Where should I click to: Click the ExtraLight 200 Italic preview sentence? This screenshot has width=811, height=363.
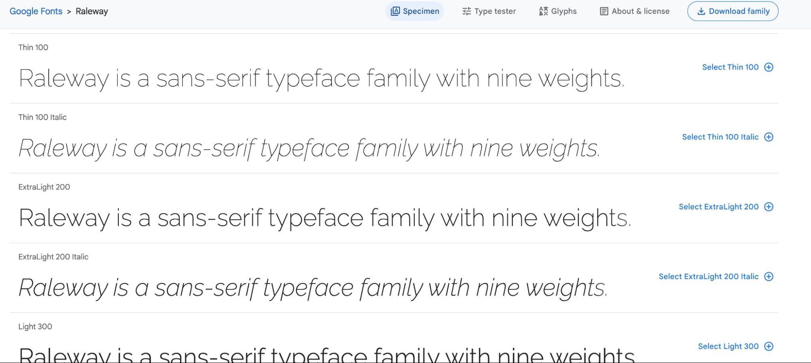point(313,288)
